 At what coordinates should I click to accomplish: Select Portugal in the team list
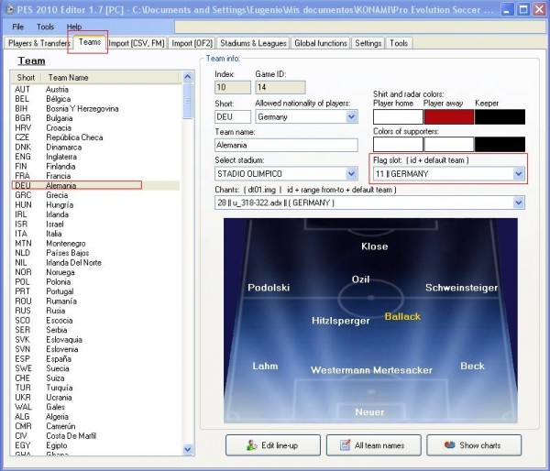pyautogui.click(x=95, y=291)
